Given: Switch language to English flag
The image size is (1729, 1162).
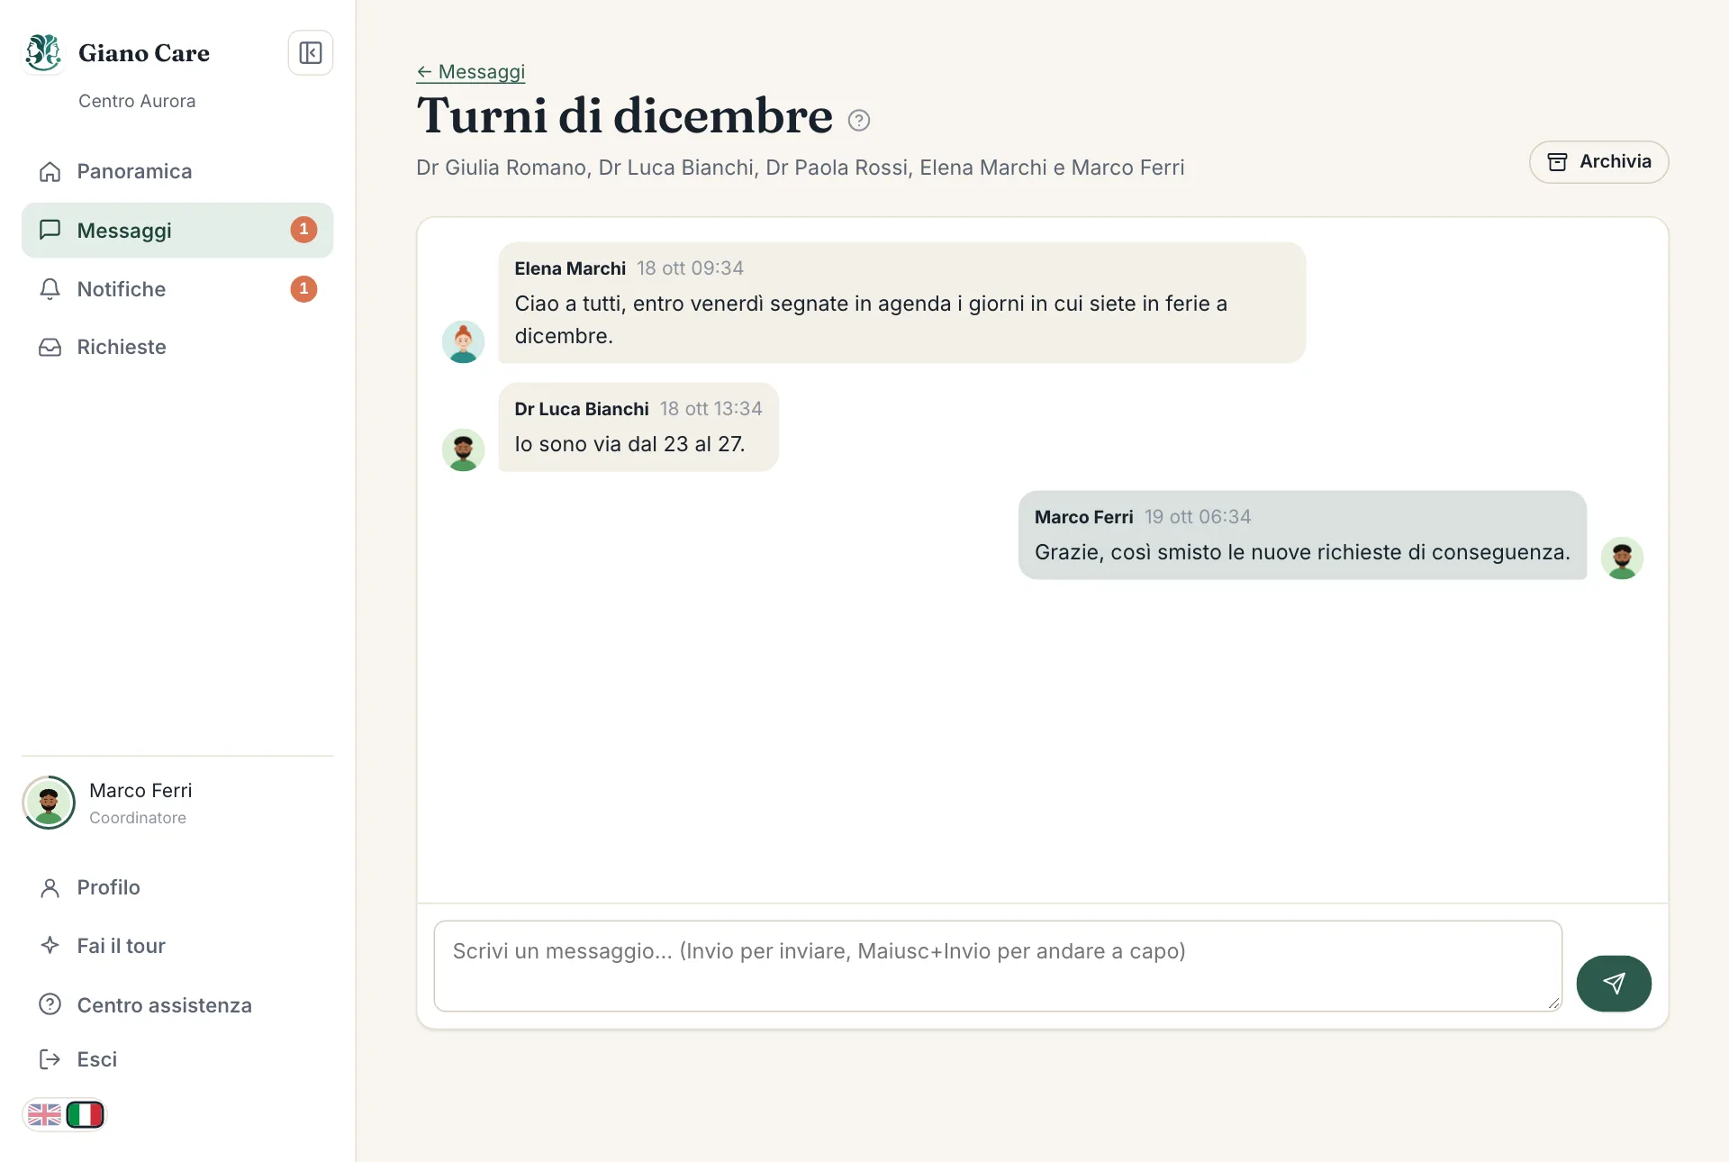Looking at the screenshot, I should point(44,1115).
